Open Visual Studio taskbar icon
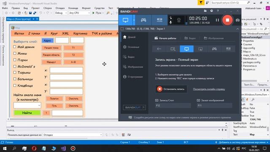Image resolution: width=270 pixels, height=152 pixels. click(x=63, y=148)
